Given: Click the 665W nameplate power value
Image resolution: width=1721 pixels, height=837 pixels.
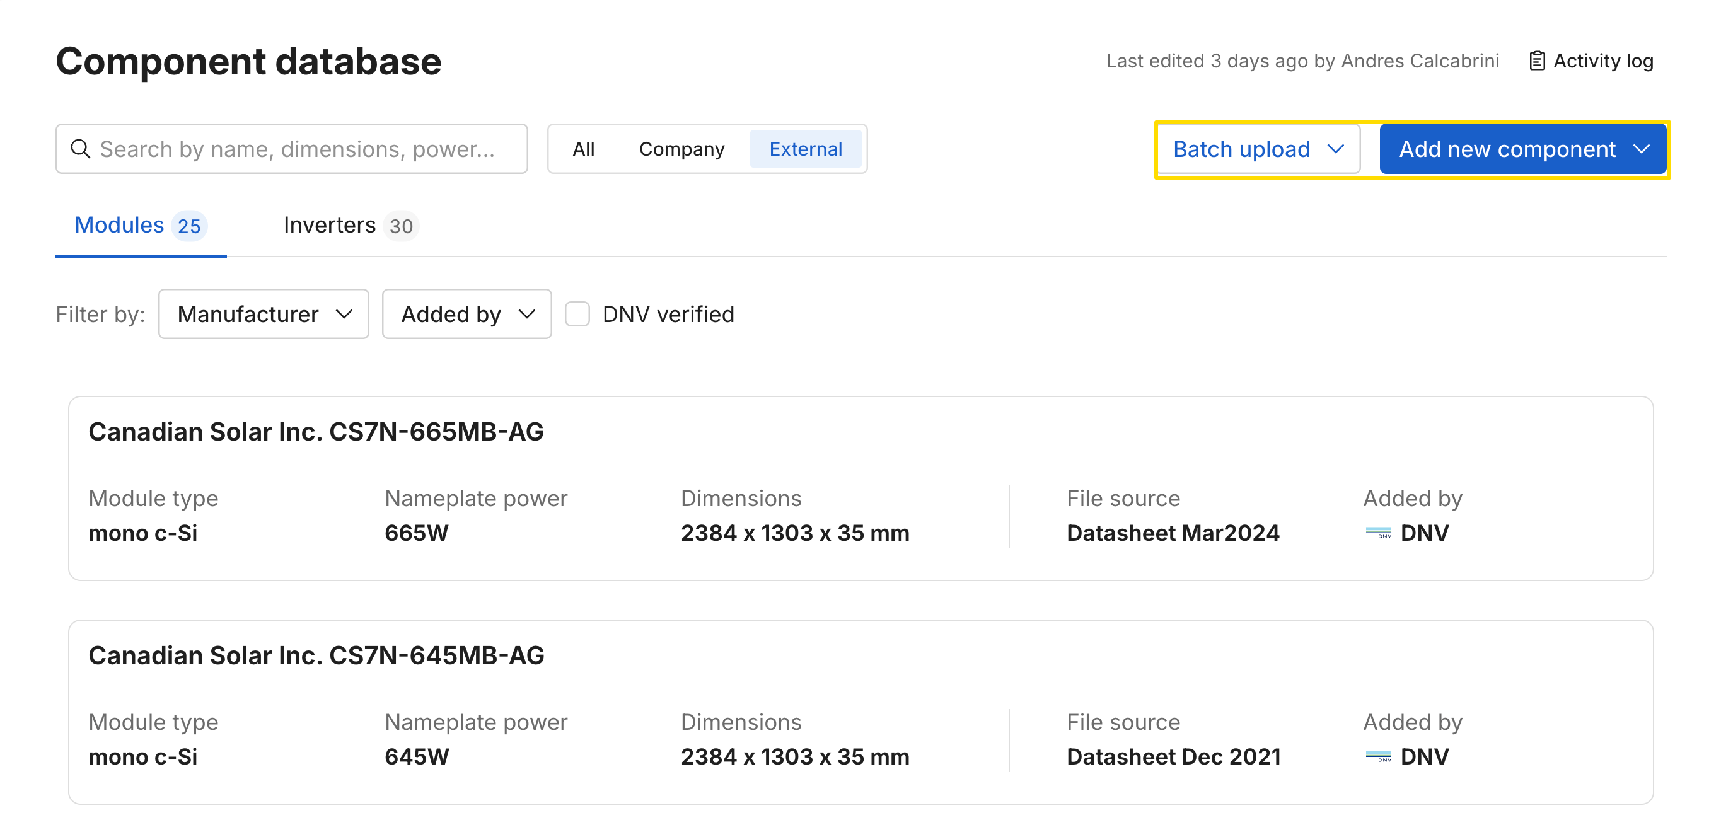Looking at the screenshot, I should pos(416,533).
